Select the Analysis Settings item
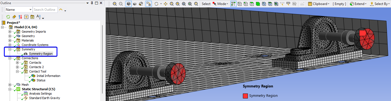Screen dimensions: 391x101 click(40, 94)
